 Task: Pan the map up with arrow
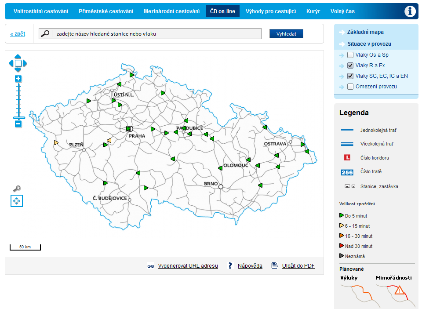coord(18,56)
